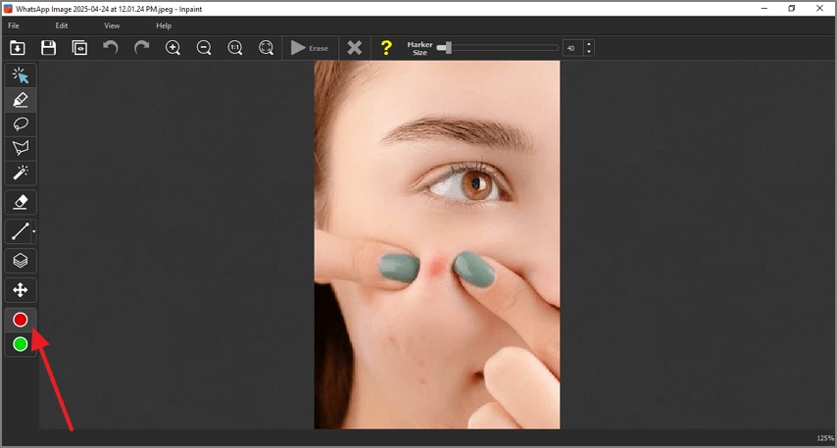The width and height of the screenshot is (837, 448).
Task: Select the Marker tool
Action: 21,100
